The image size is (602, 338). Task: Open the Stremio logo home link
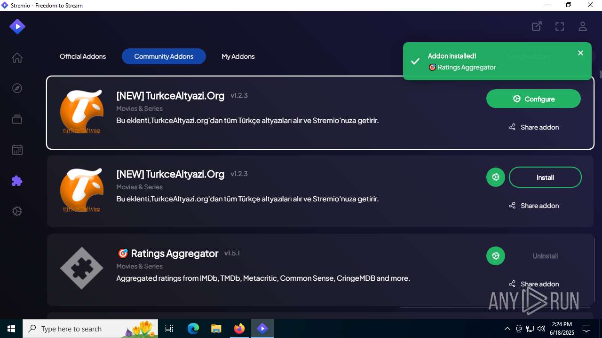click(x=17, y=26)
